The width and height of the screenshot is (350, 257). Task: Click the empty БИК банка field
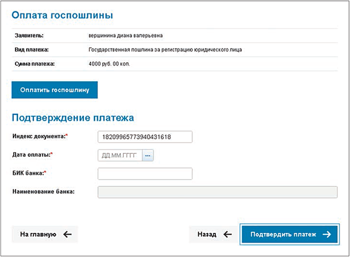tap(145, 174)
